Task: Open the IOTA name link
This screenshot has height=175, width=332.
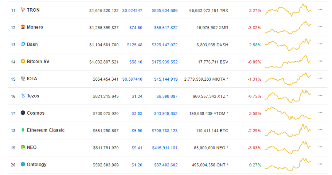Action: (x=32, y=79)
